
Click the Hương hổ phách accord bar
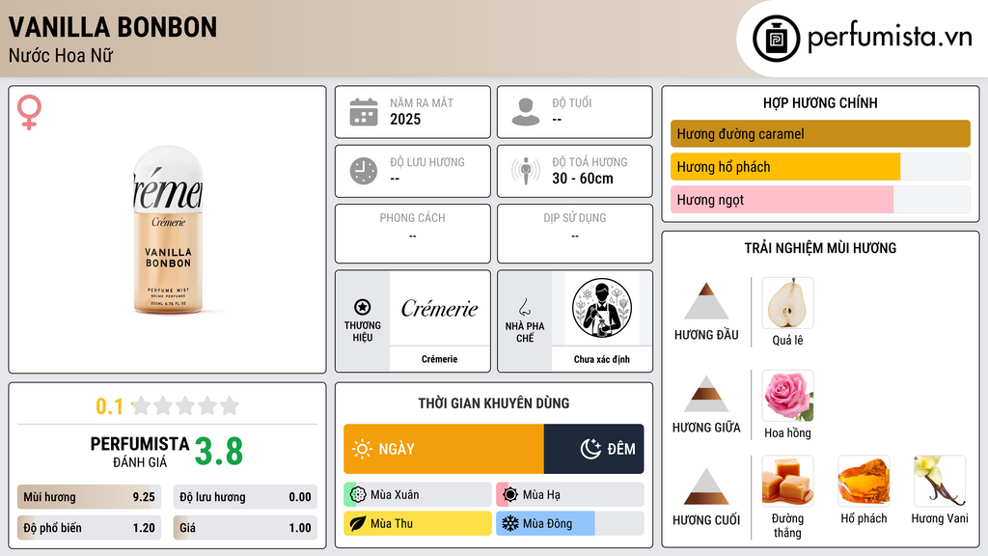click(820, 166)
